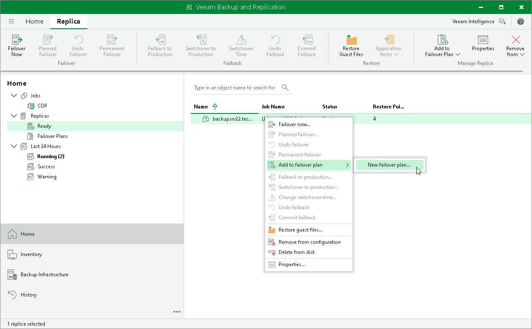Sort by Restore Points column header
This screenshot has width=532, height=329.
click(x=388, y=107)
